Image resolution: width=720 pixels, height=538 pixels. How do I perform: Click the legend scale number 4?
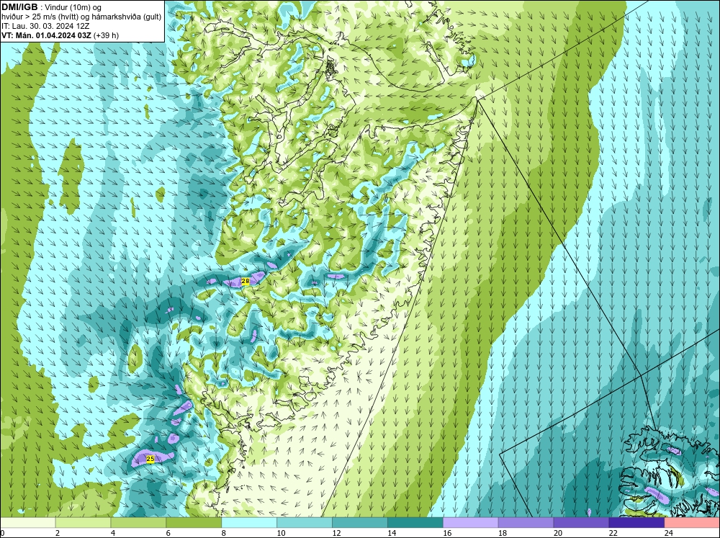[x=113, y=533]
